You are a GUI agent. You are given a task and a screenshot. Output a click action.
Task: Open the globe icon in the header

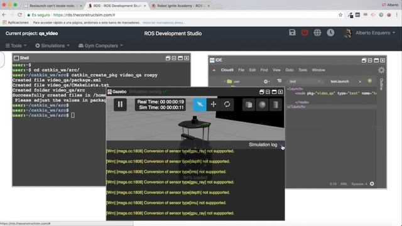point(317,33)
